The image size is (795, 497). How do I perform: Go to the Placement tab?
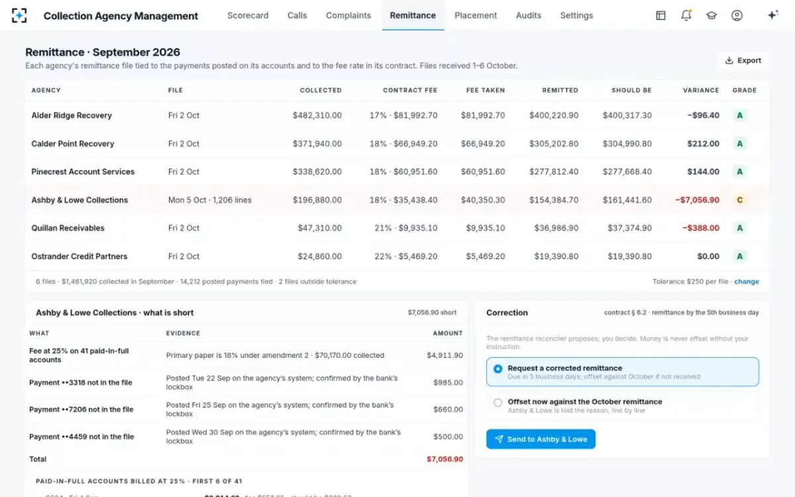coord(476,15)
